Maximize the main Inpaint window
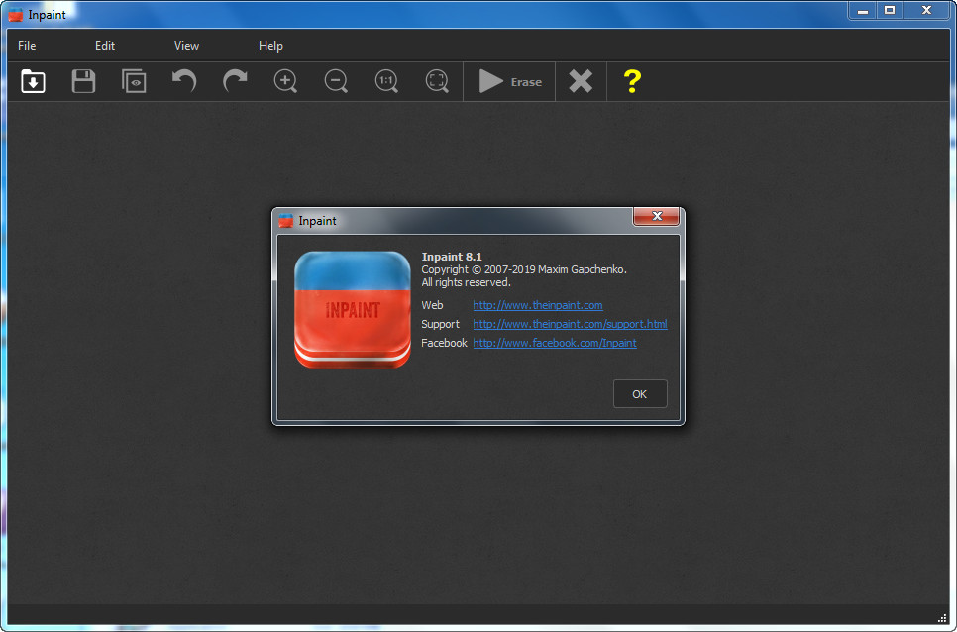Viewport: 957px width, 632px height. [890, 10]
